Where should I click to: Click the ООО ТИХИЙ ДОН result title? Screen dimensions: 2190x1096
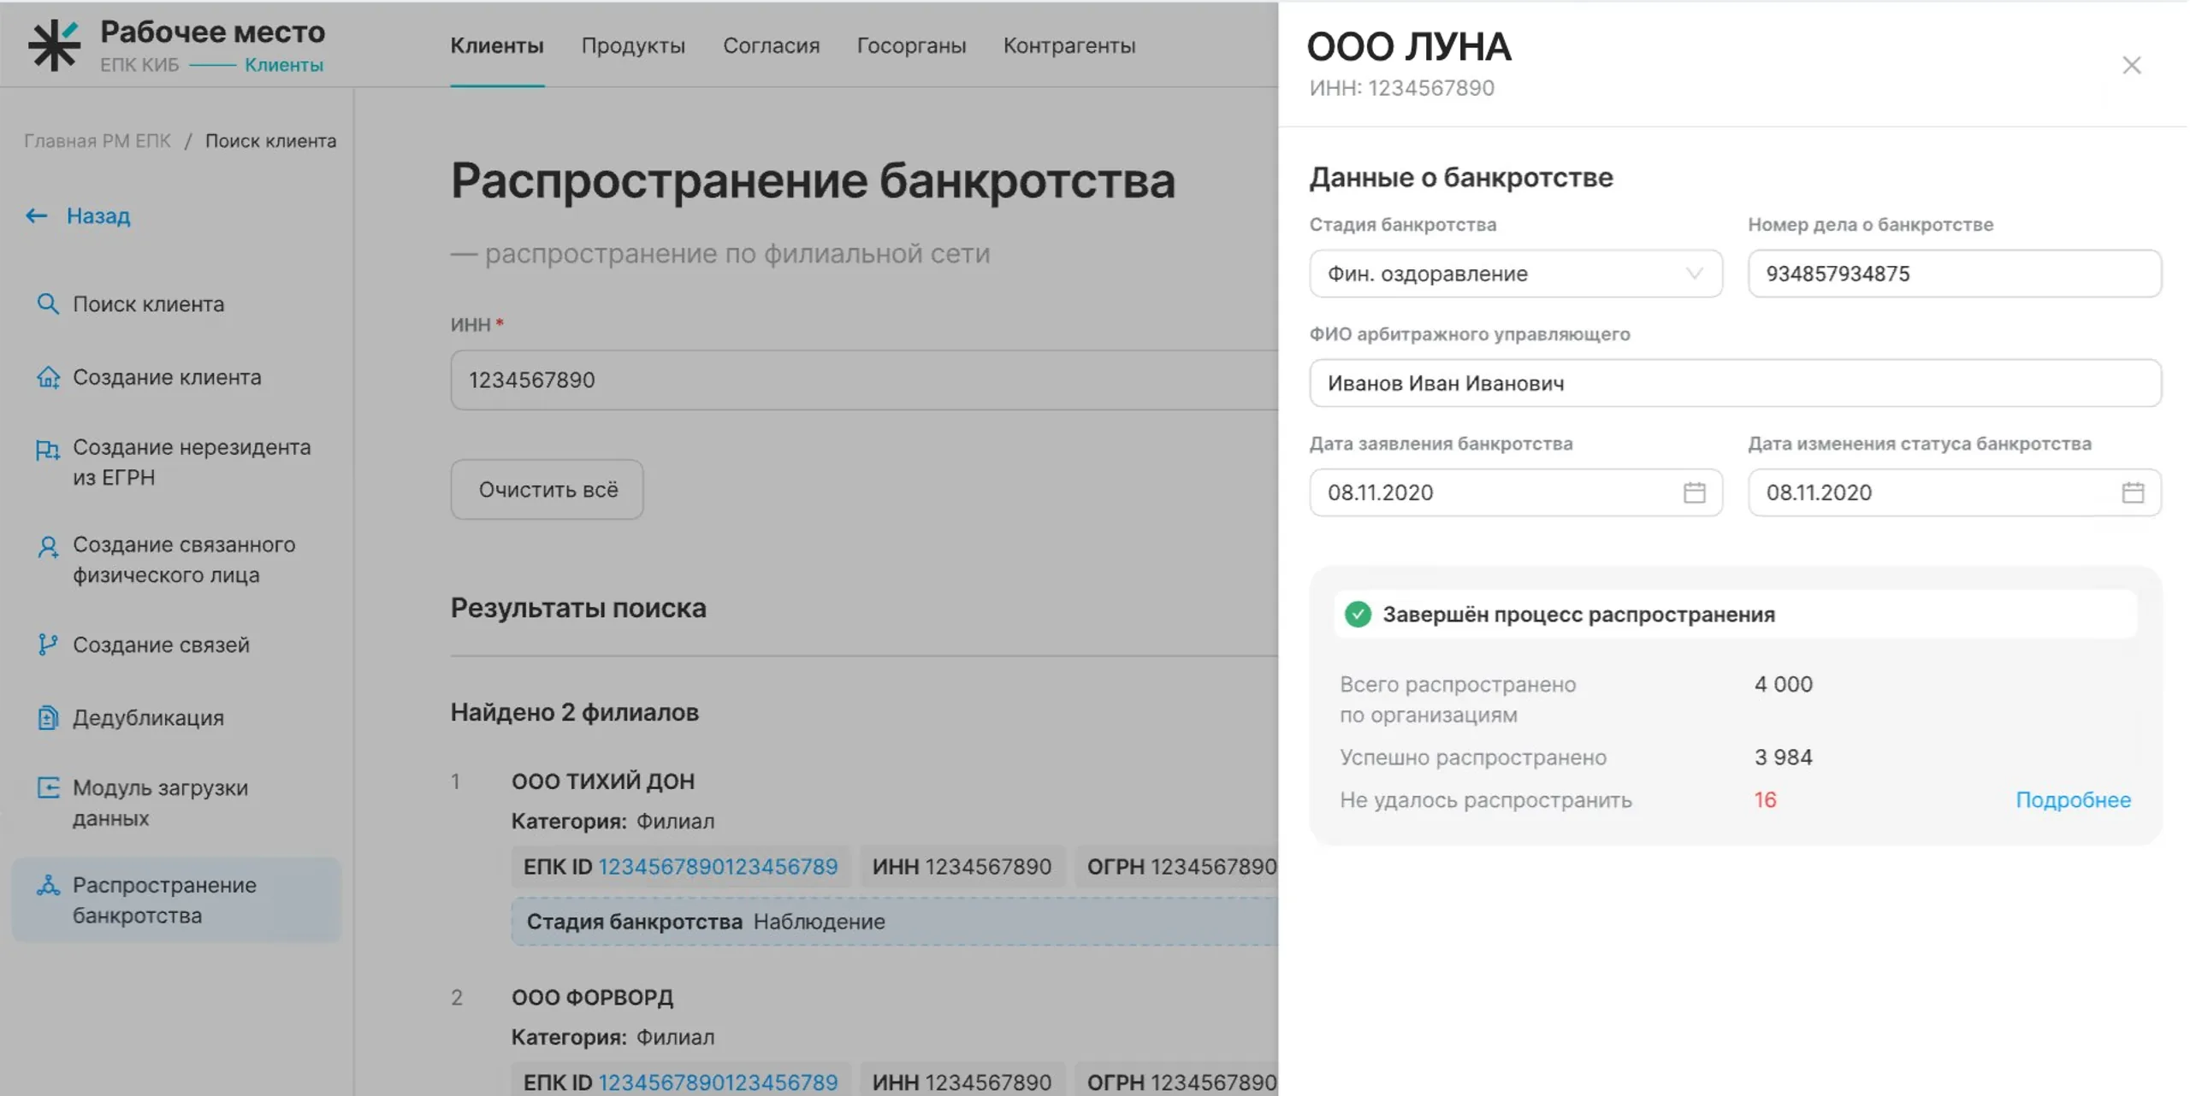[x=603, y=781]
